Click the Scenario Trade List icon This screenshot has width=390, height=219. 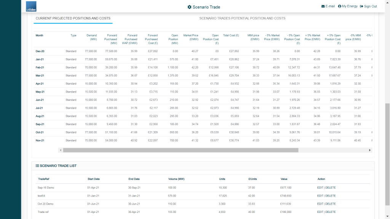point(37,166)
